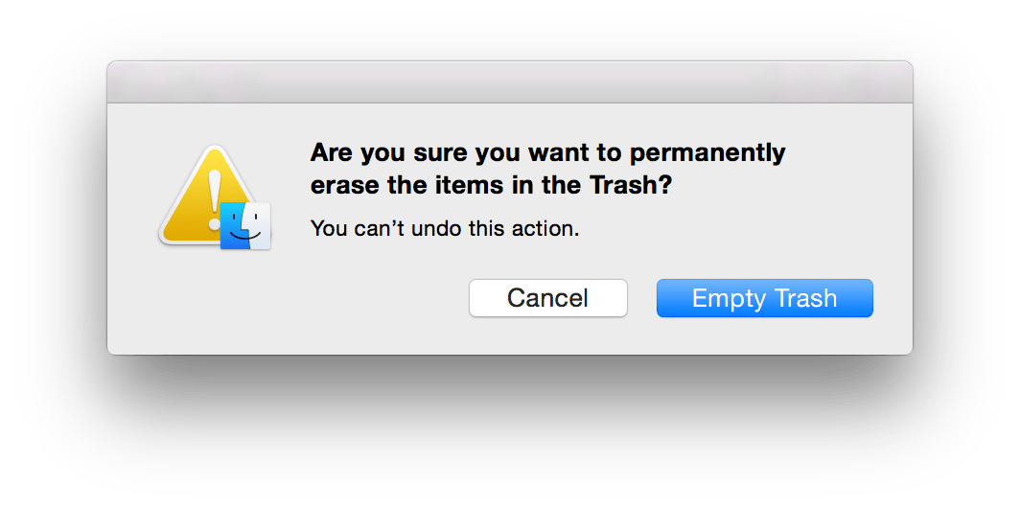Click the "You can't undo this action." text
This screenshot has height=508, width=1020.
(x=445, y=230)
